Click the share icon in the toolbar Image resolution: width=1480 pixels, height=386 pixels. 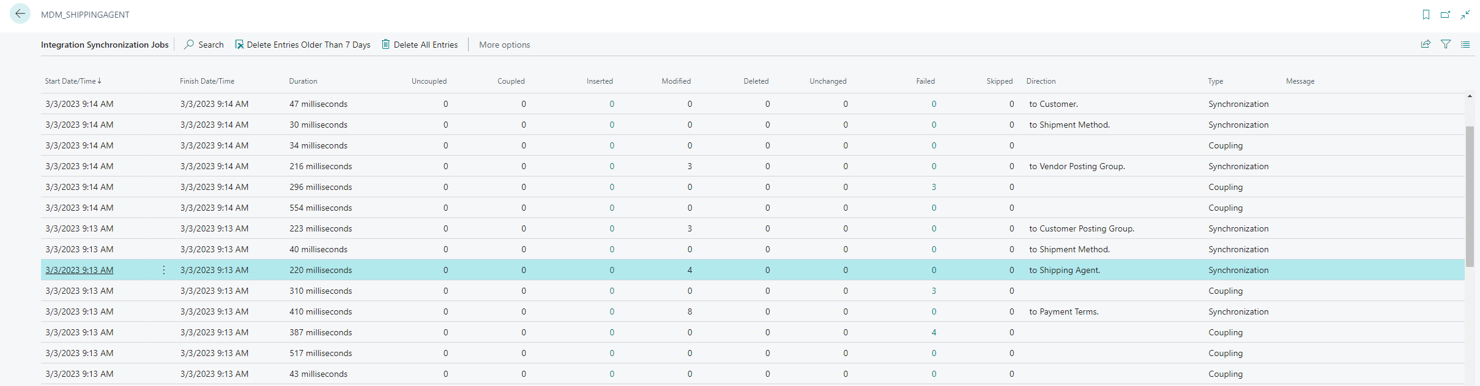point(1426,45)
